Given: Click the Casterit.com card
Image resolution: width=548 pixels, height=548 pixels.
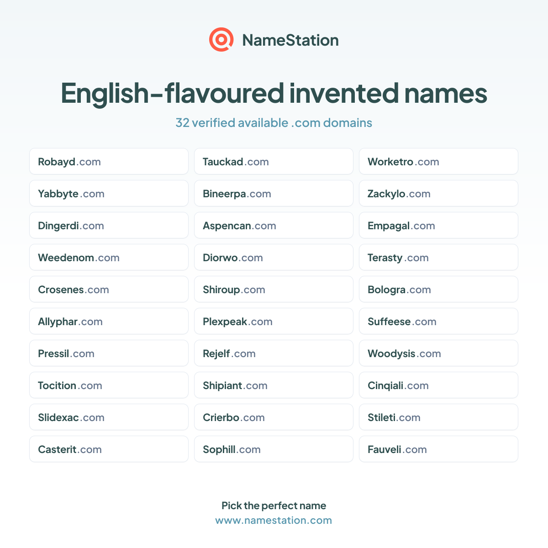Looking at the screenshot, I should [x=109, y=449].
